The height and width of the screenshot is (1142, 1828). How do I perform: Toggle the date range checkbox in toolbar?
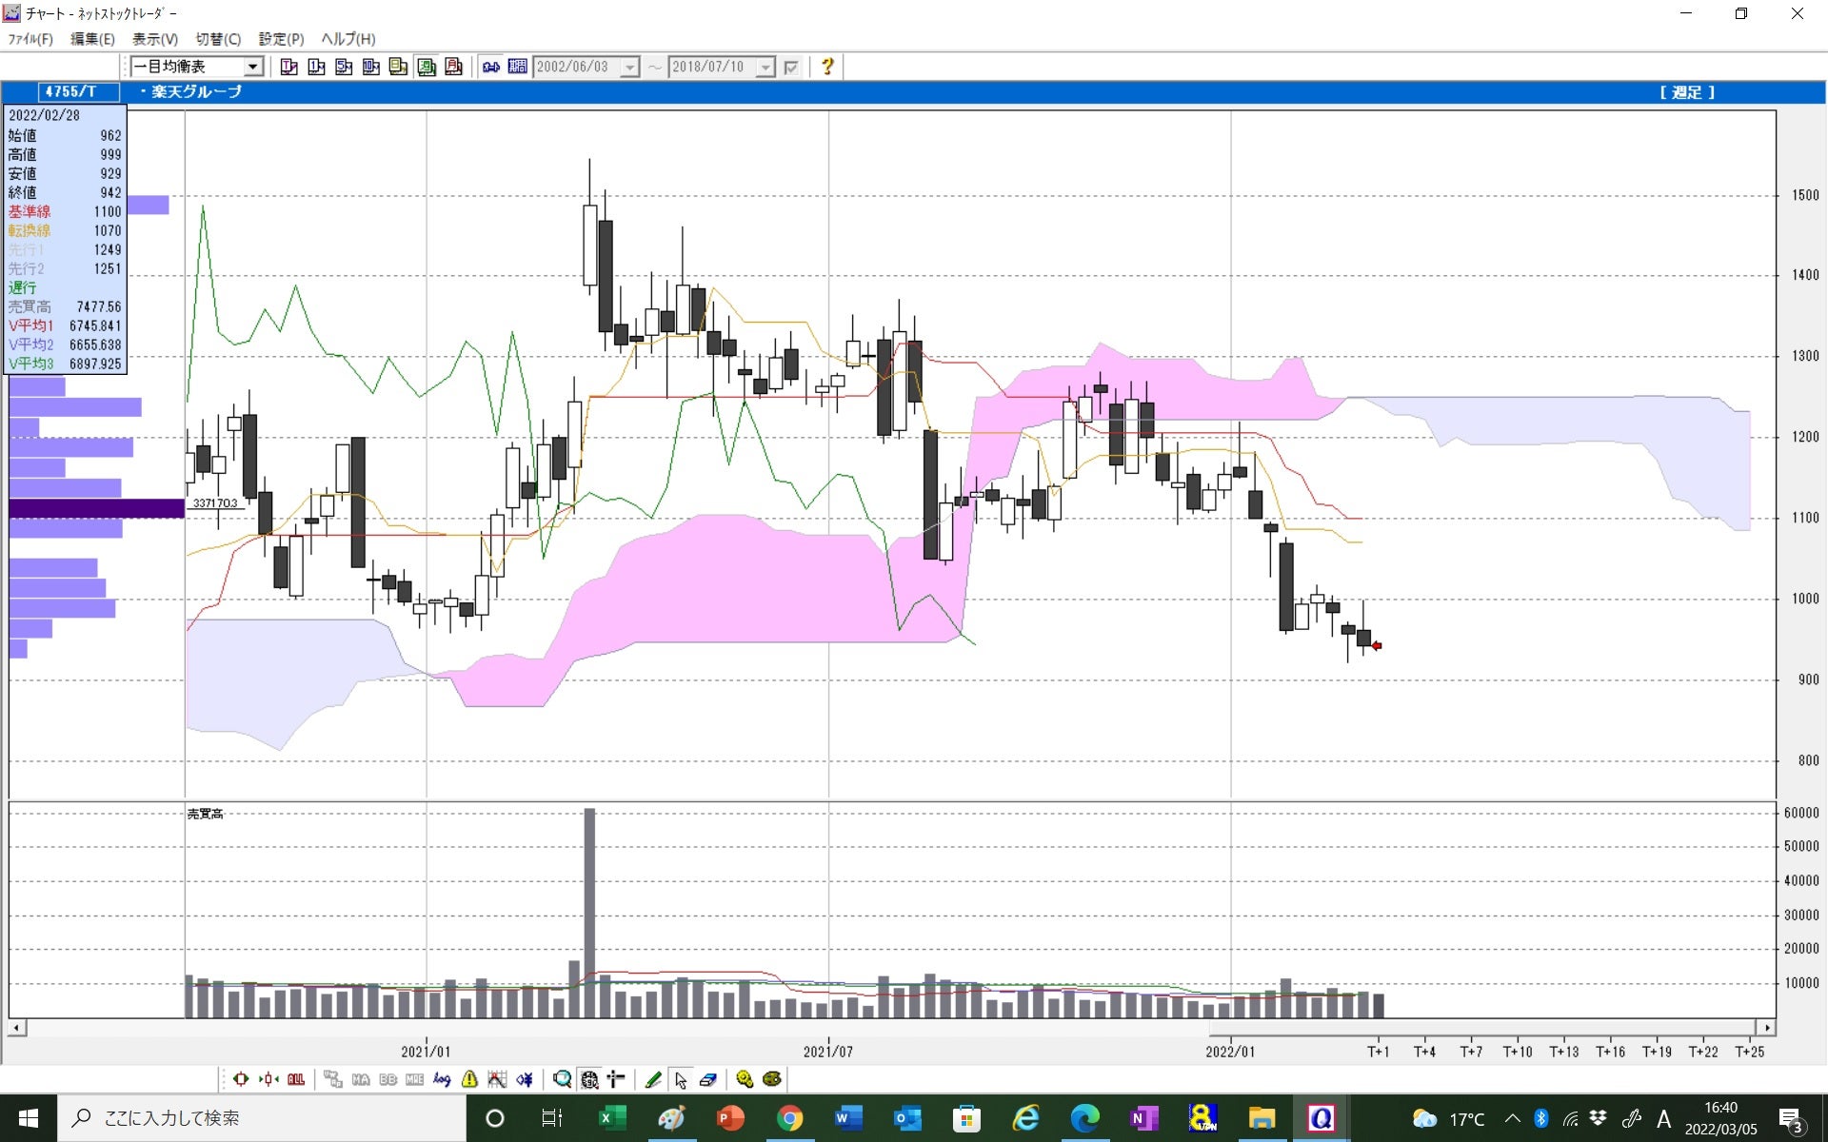click(x=790, y=67)
